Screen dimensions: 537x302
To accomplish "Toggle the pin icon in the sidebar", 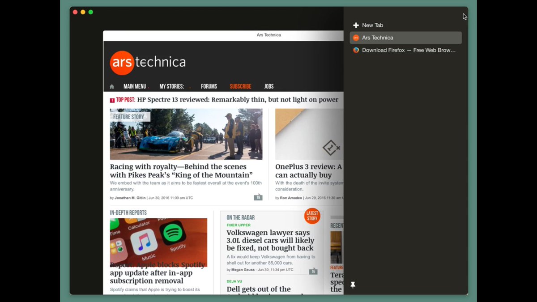I will [x=353, y=285].
